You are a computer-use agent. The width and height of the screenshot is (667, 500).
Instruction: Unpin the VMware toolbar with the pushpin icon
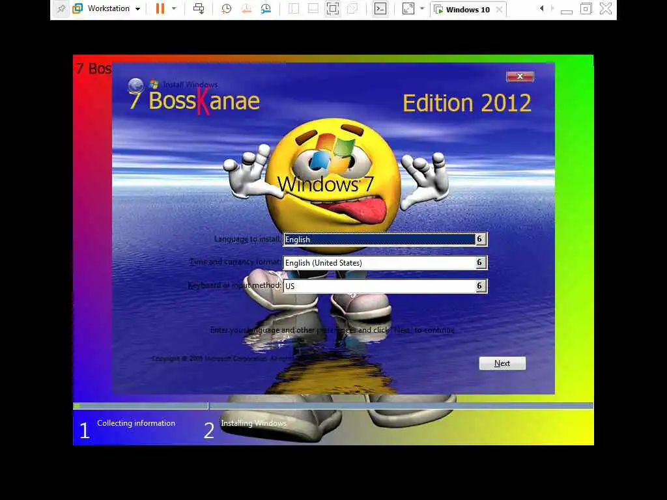coord(61,8)
